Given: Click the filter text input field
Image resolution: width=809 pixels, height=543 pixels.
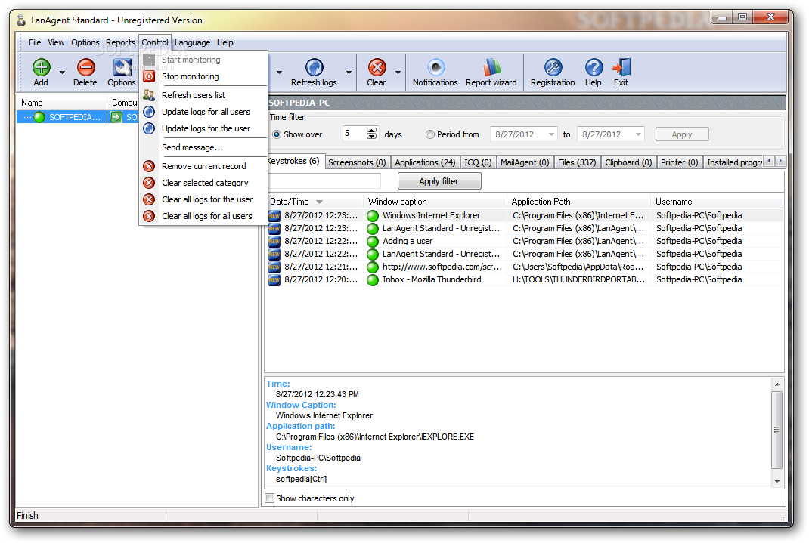Looking at the screenshot, I should click(x=324, y=181).
